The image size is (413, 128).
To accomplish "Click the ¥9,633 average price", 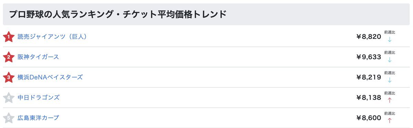I will coord(369,57).
